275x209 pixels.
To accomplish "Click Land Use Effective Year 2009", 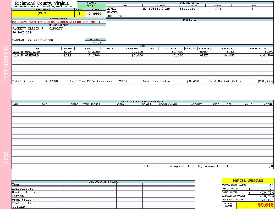I will (x=123, y=81).
